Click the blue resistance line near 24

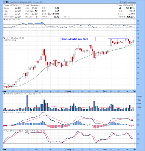coord(121,38)
